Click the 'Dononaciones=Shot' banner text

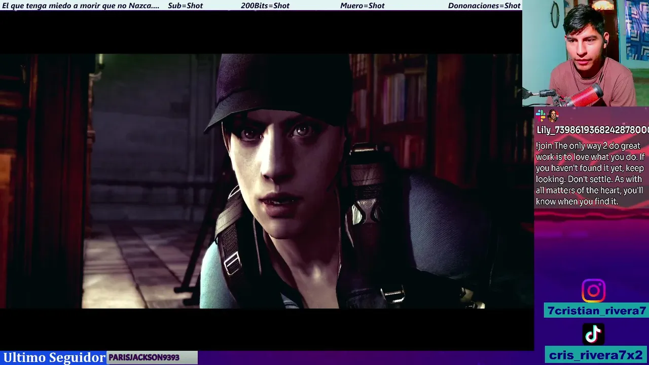(484, 6)
